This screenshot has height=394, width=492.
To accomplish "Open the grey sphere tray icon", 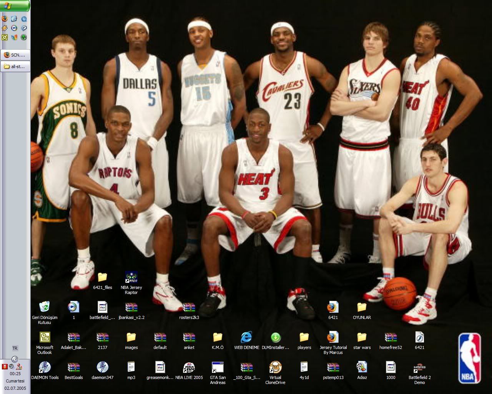I will click(11, 366).
